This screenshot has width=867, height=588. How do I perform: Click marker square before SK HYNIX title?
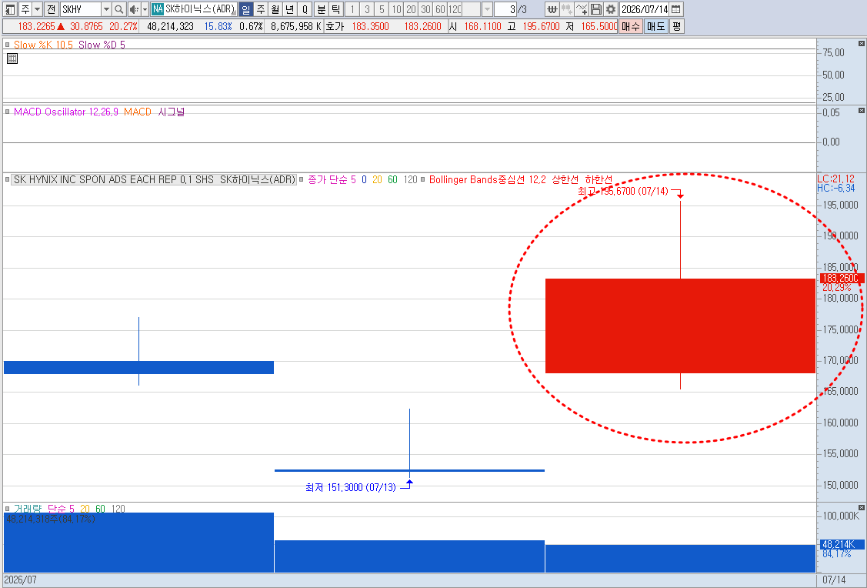tap(7, 180)
